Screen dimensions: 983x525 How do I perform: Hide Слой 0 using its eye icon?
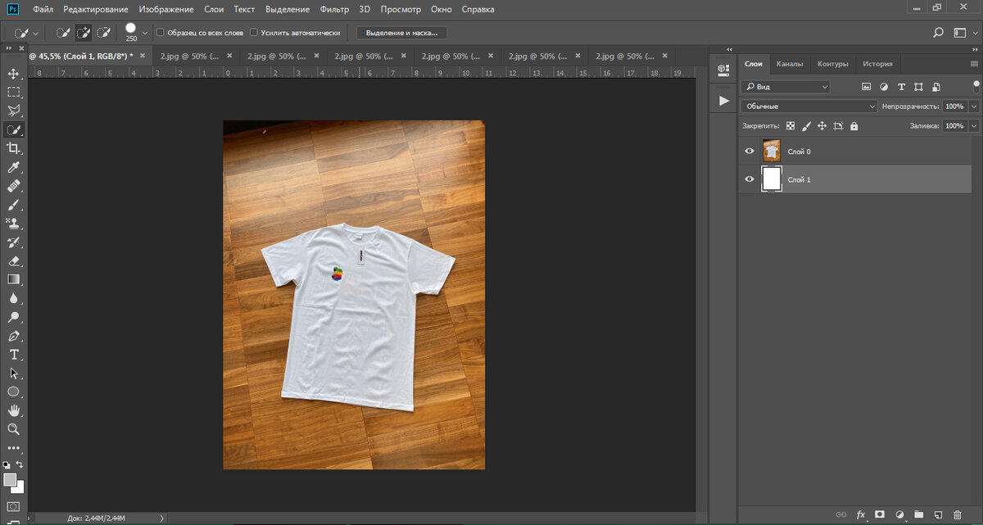[749, 152]
